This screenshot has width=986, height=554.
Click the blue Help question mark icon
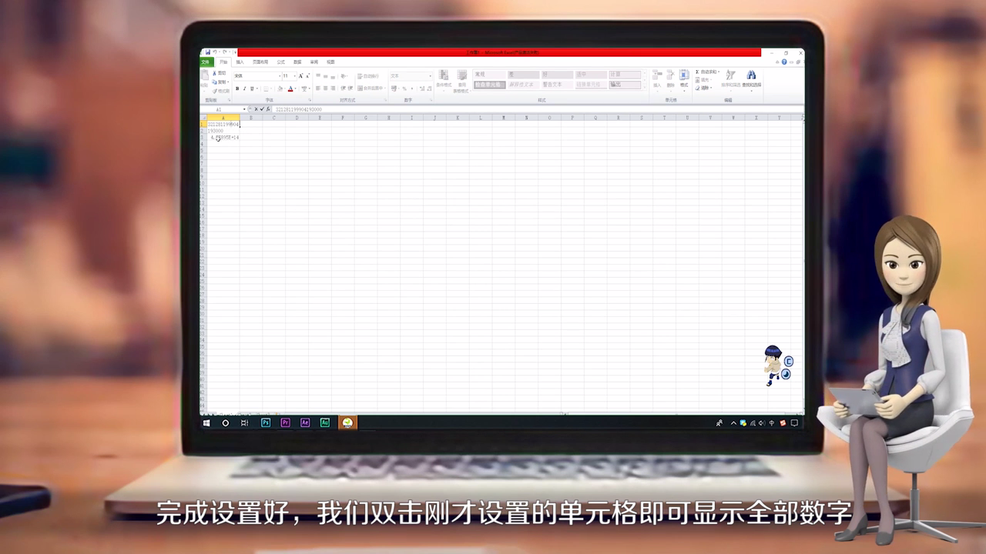[x=784, y=62]
